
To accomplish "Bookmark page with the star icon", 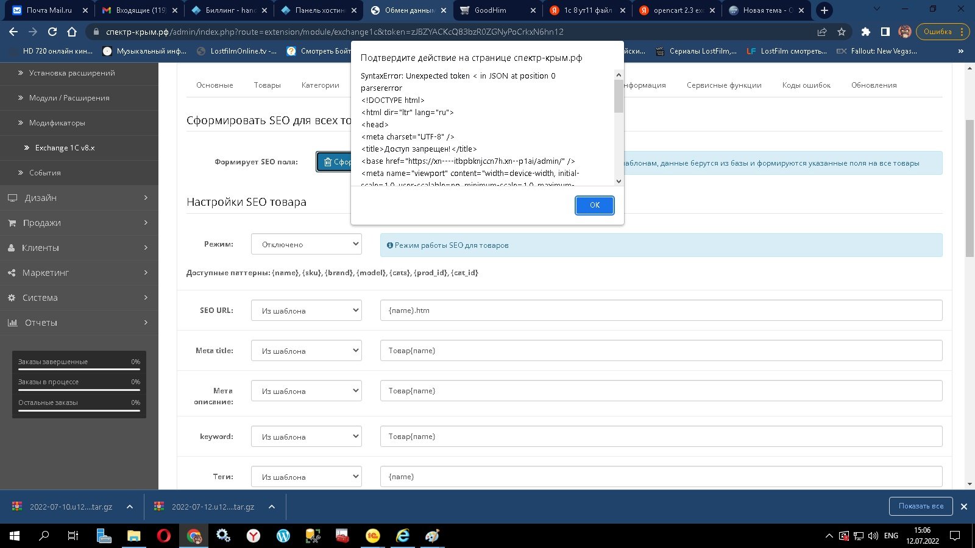I will 842,32.
